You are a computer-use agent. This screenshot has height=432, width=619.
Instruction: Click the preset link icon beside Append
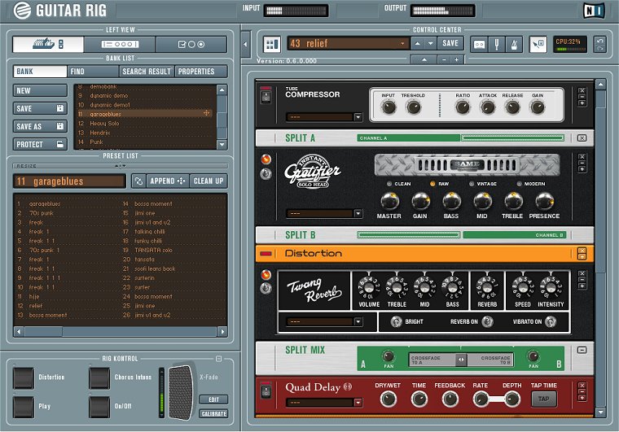tap(139, 181)
